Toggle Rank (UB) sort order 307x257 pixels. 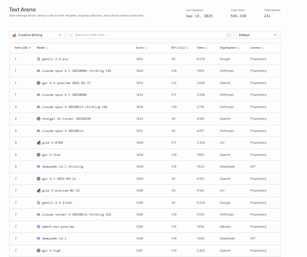click(30, 48)
